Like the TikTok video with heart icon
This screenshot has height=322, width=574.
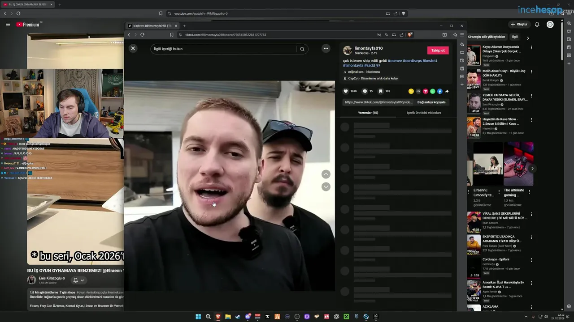[x=346, y=91]
